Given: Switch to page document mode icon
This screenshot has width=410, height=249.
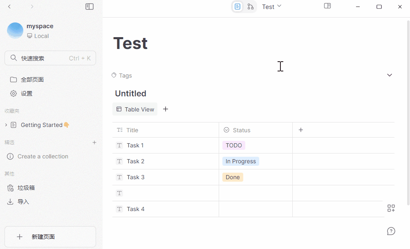Looking at the screenshot, I should tap(237, 7).
